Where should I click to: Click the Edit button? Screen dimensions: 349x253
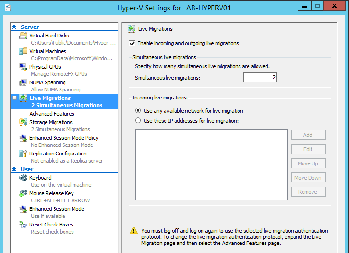coord(308,149)
